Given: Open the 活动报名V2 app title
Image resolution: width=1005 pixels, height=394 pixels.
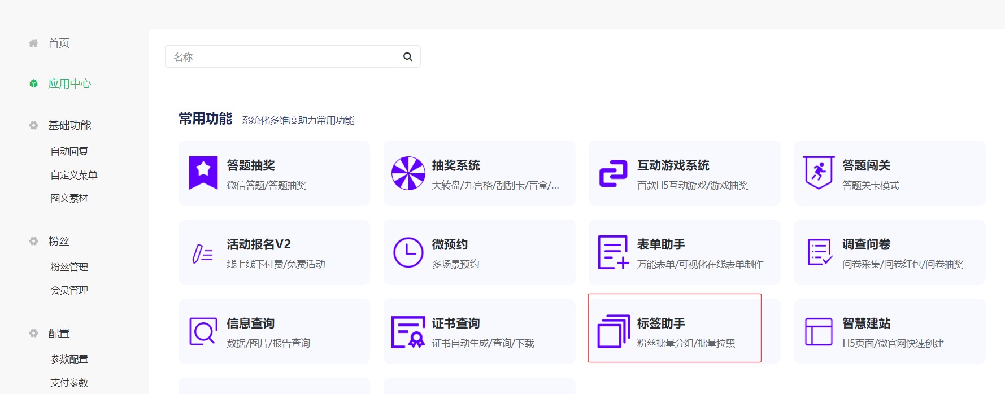Looking at the screenshot, I should [x=259, y=244].
